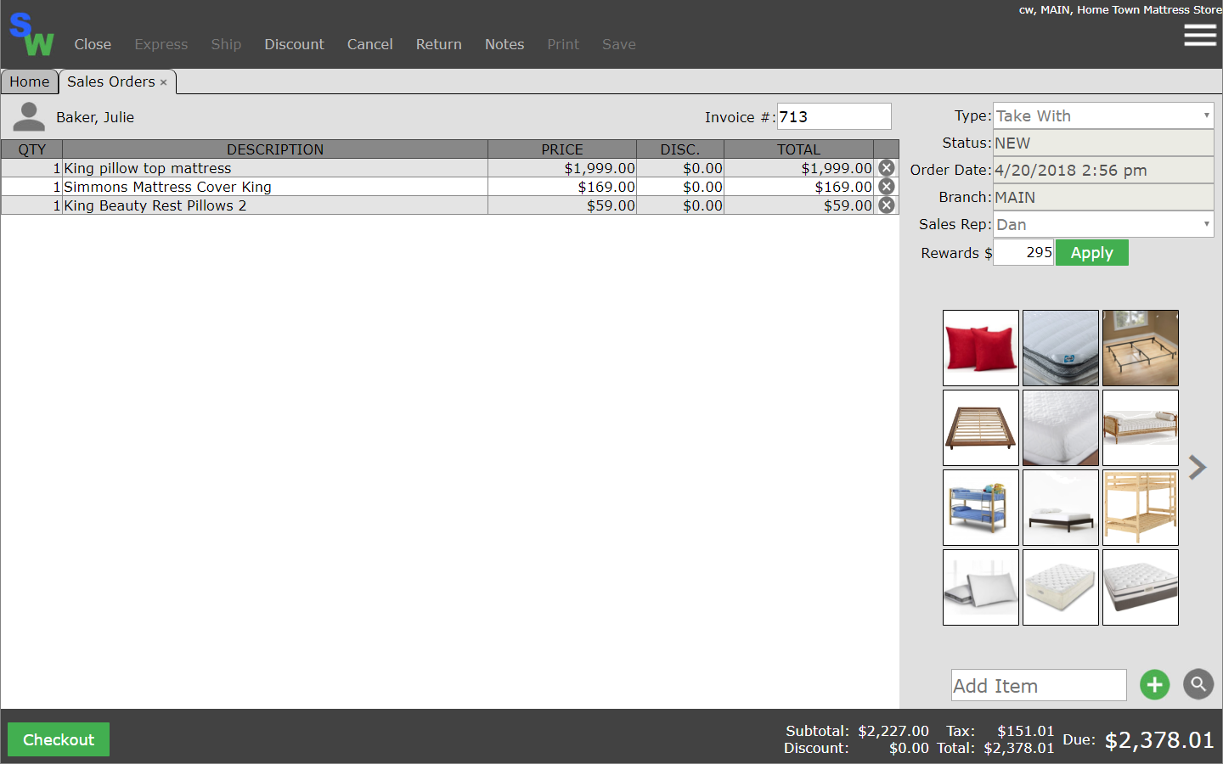1223x764 pixels.
Task: Show next page of product thumbnails
Action: 1198,468
